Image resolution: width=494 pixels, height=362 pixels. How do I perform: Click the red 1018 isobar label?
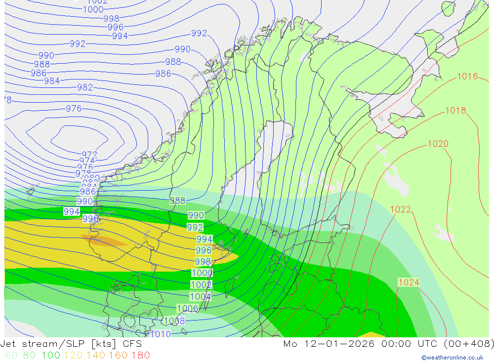click(x=455, y=110)
